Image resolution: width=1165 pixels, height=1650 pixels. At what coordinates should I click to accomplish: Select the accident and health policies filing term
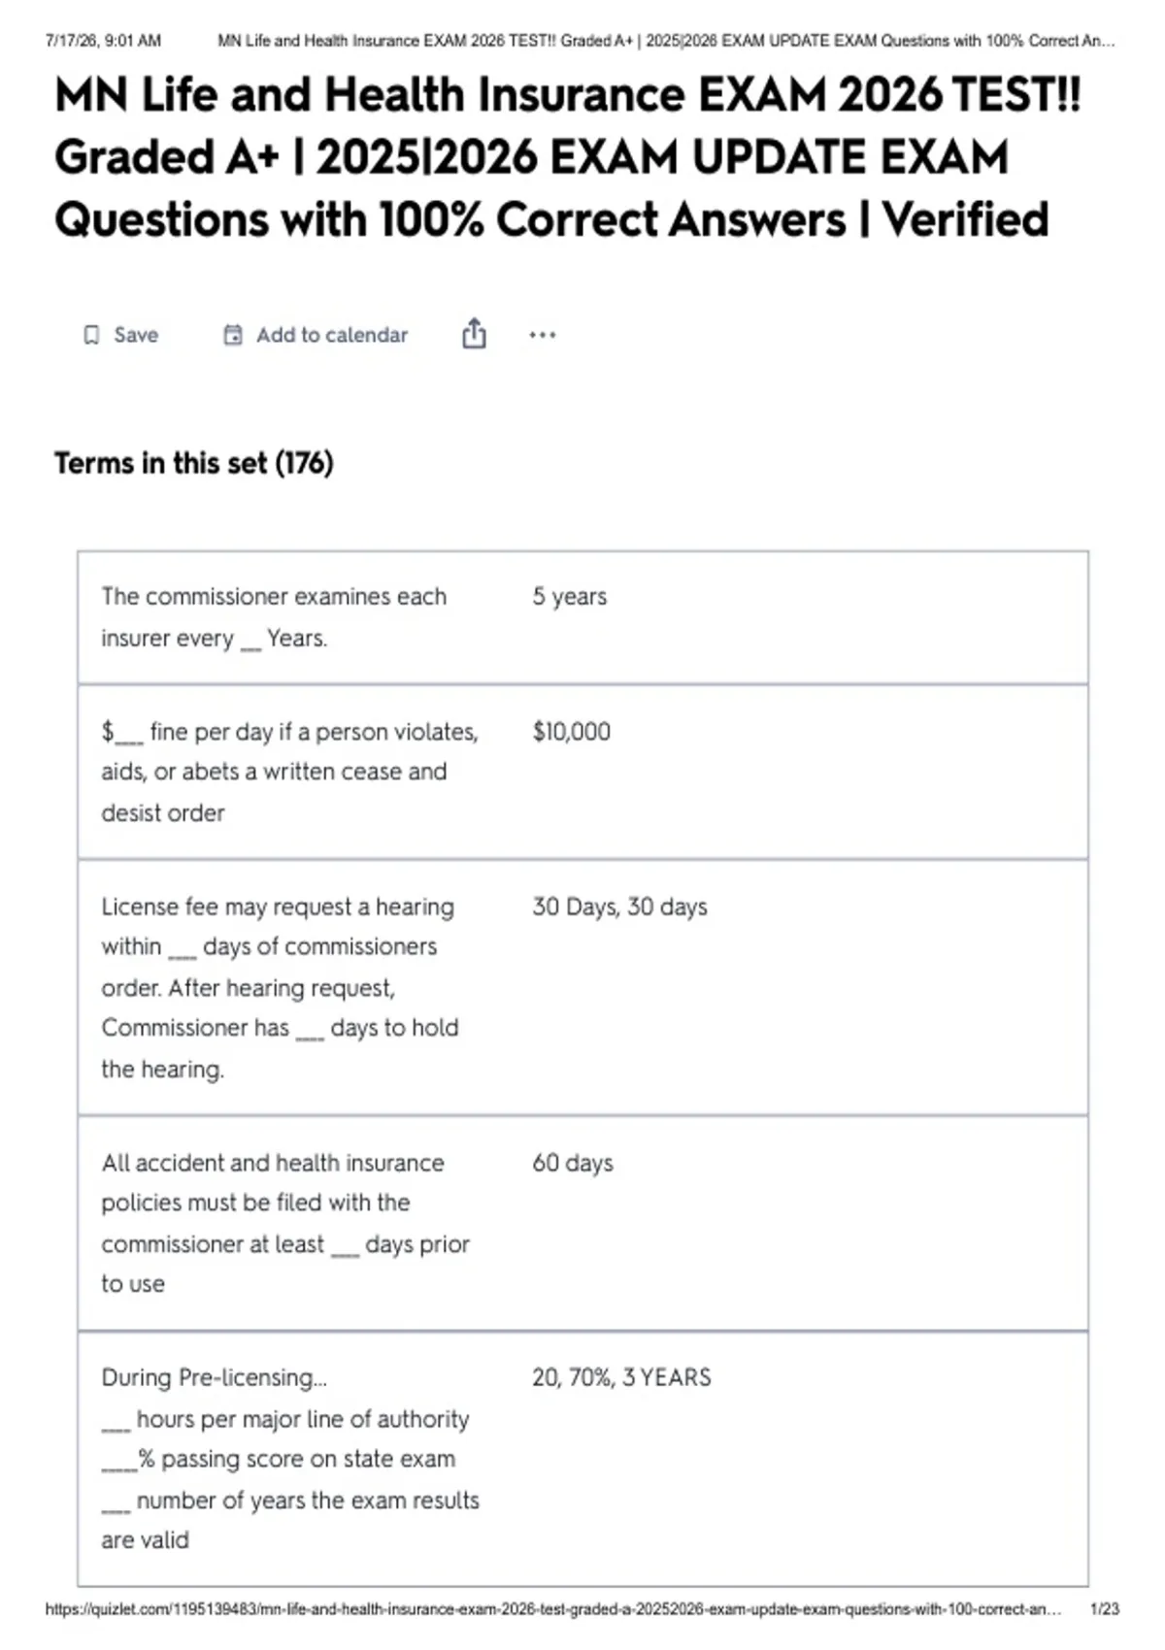tap(285, 1223)
